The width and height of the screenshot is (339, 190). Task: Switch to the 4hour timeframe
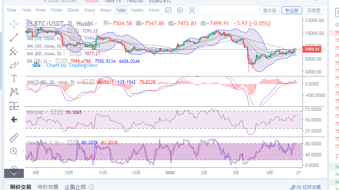pyautogui.click(x=105, y=10)
